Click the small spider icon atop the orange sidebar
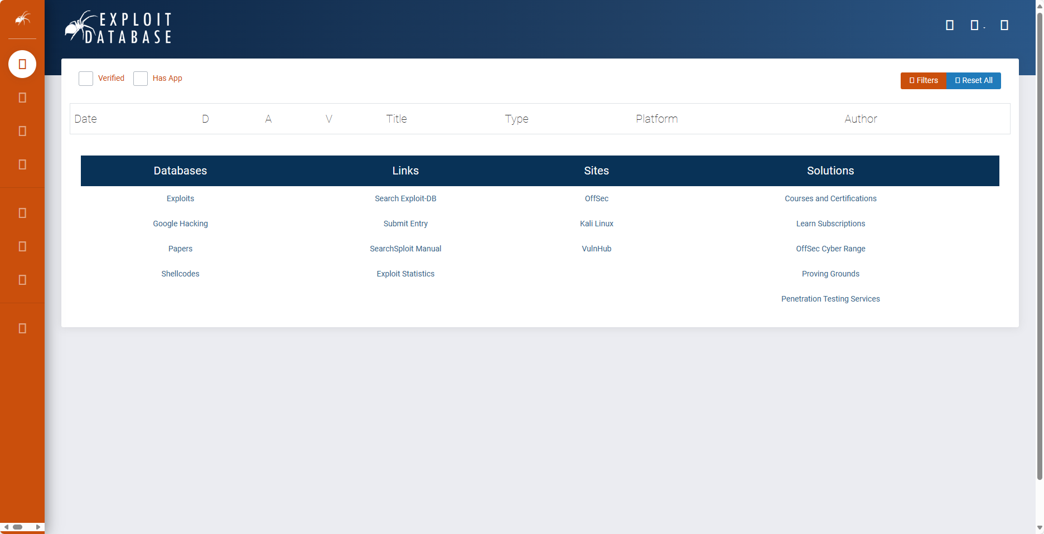1044x534 pixels. (22, 19)
